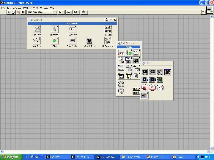Click the red Abort Execution button
214x160 pixels.
[x=19, y=12]
